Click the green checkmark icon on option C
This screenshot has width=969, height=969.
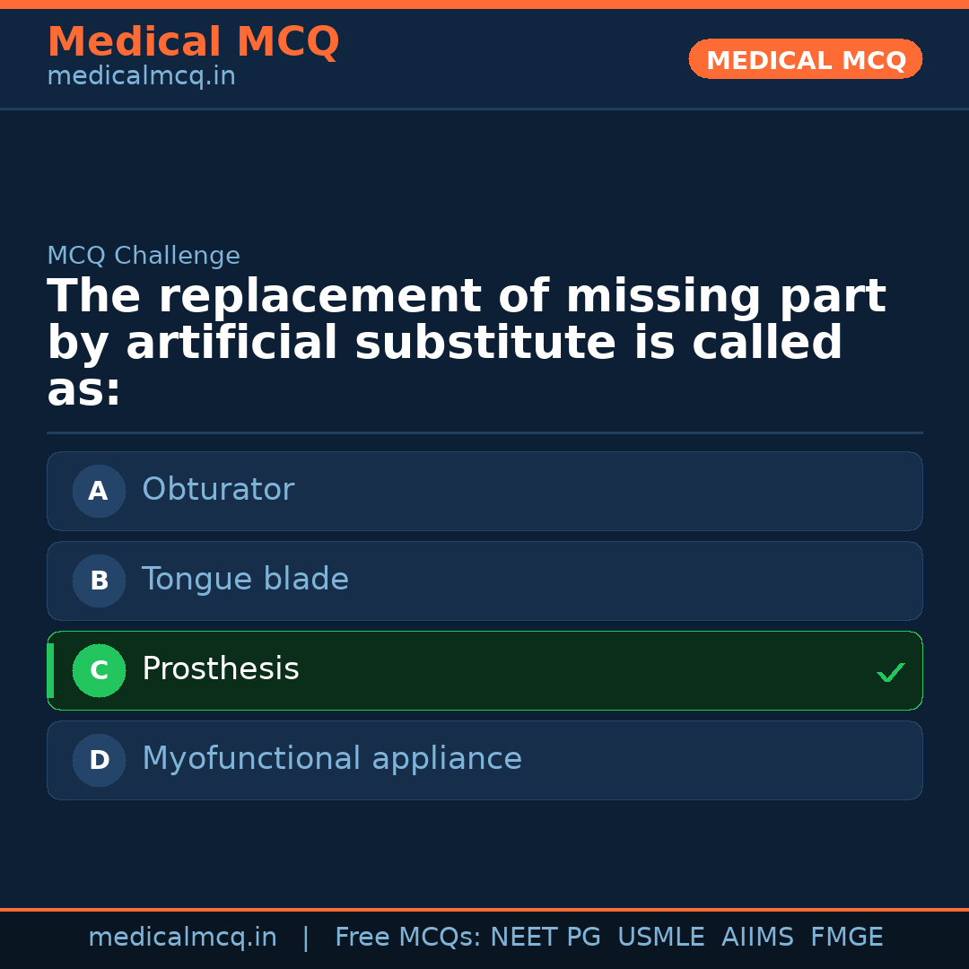(890, 671)
